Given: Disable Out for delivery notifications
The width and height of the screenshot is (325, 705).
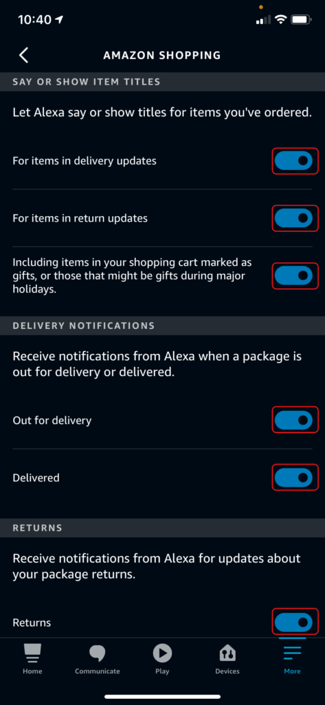Looking at the screenshot, I should 293,420.
